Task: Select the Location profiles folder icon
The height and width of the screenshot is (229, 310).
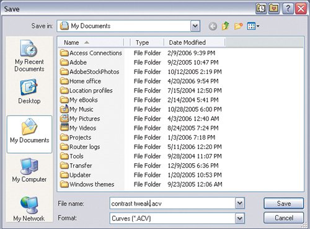Action: 64,91
